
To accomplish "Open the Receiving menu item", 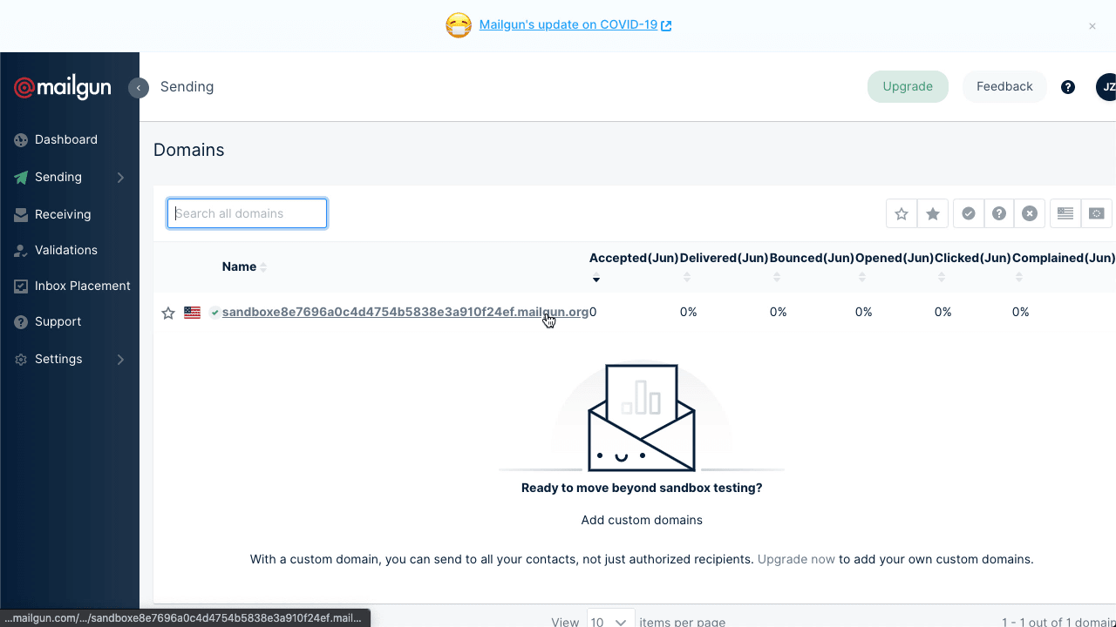I will coord(63,215).
